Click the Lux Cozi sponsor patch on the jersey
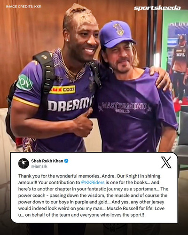The width and height of the screenshot is (188, 235). (x=63, y=90)
